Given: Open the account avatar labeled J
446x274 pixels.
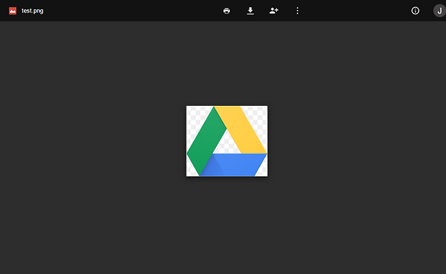Looking at the screenshot, I should pyautogui.click(x=439, y=11).
